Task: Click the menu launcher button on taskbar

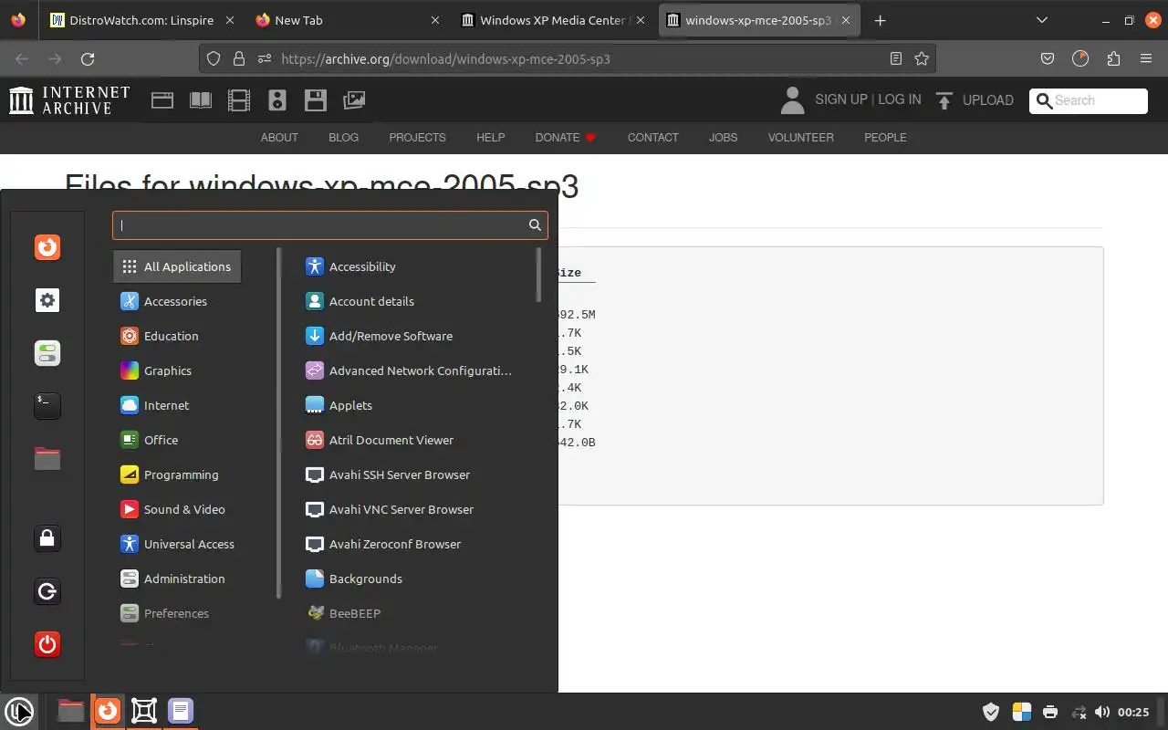Action: coord(19,711)
